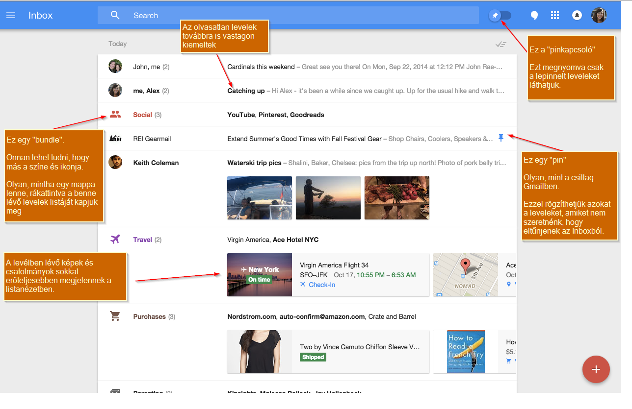Click the Travel airplane icon
Screen dimensions: 632x409
coord(115,240)
